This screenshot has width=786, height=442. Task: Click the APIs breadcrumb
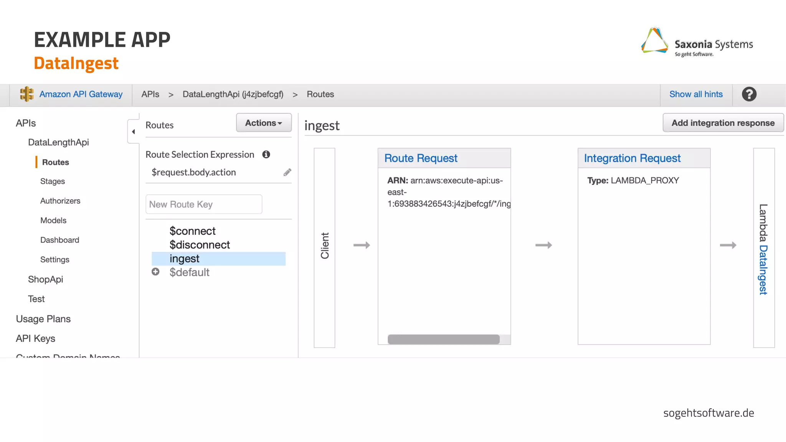point(150,94)
